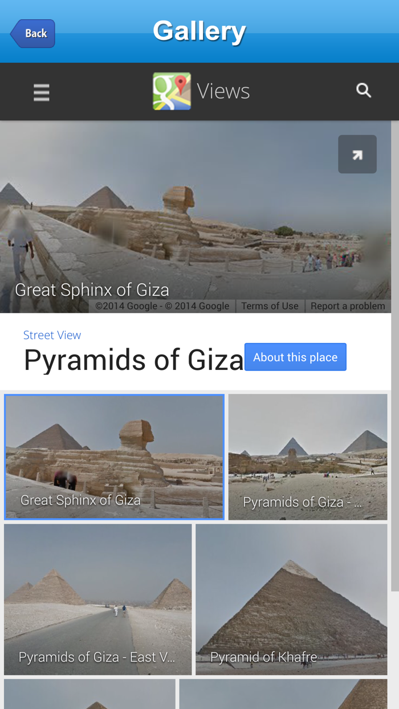Open the hamburger navigation menu
Image resolution: width=399 pixels, height=709 pixels.
coord(41,91)
